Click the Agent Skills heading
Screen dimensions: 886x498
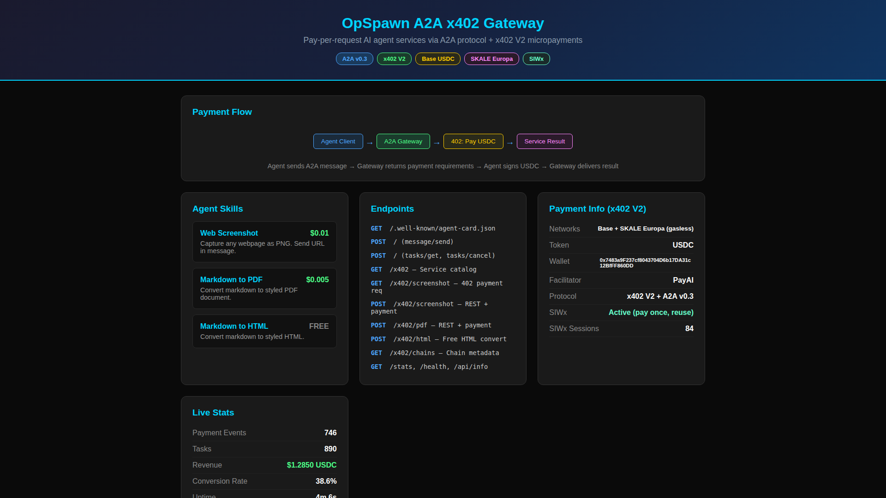pos(218,209)
